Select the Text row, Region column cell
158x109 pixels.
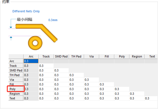coord(137,98)
